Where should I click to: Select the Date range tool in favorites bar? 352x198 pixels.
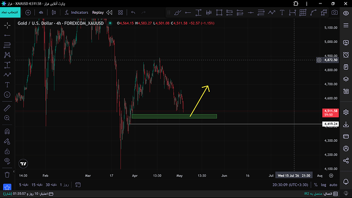292,13
